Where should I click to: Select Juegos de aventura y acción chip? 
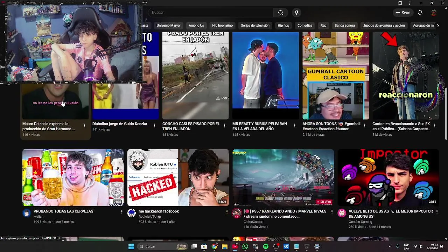pyautogui.click(x=384, y=26)
